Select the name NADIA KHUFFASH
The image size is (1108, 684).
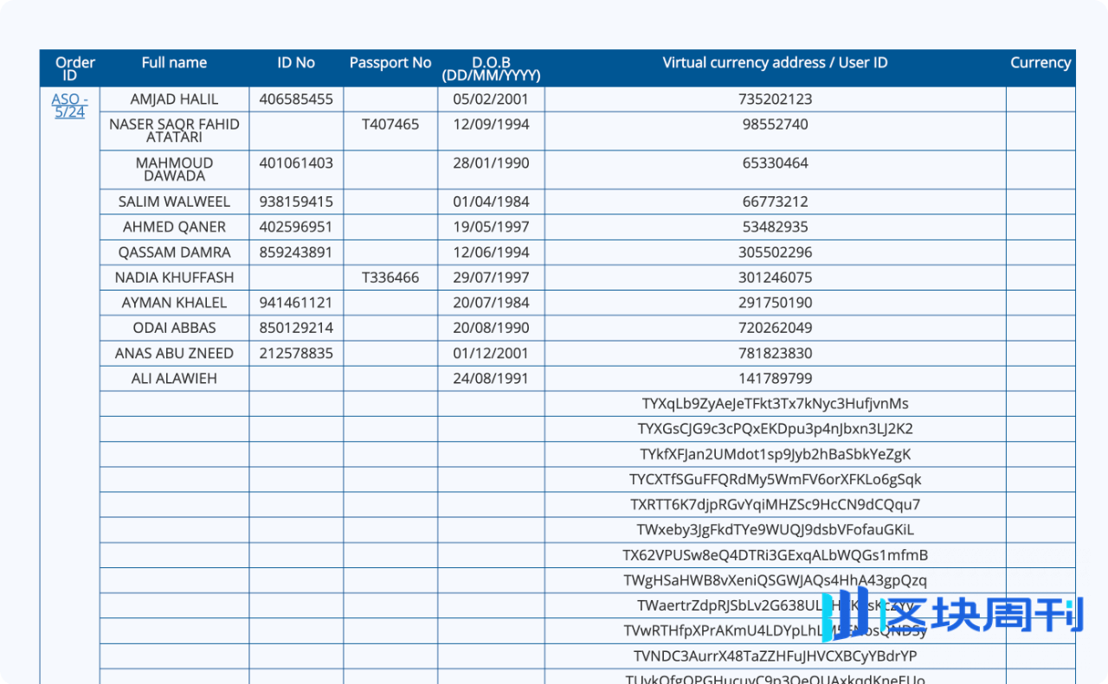coord(174,278)
